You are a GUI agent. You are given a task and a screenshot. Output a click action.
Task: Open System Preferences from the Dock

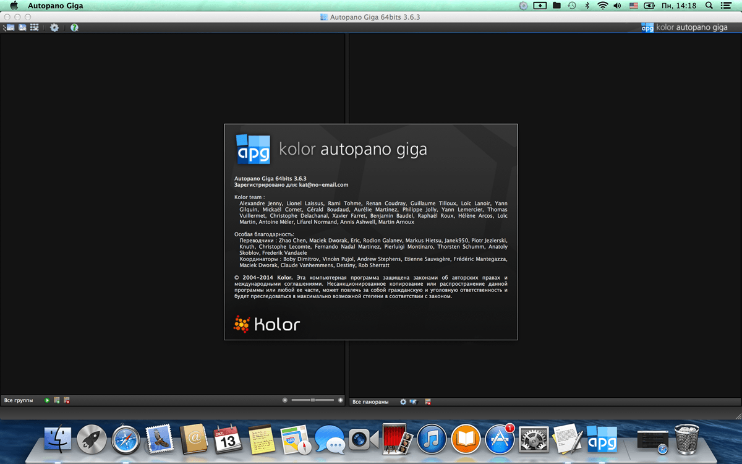pos(533,440)
